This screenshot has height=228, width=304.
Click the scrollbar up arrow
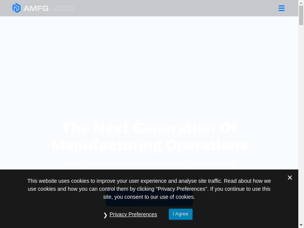click(x=301, y=3)
